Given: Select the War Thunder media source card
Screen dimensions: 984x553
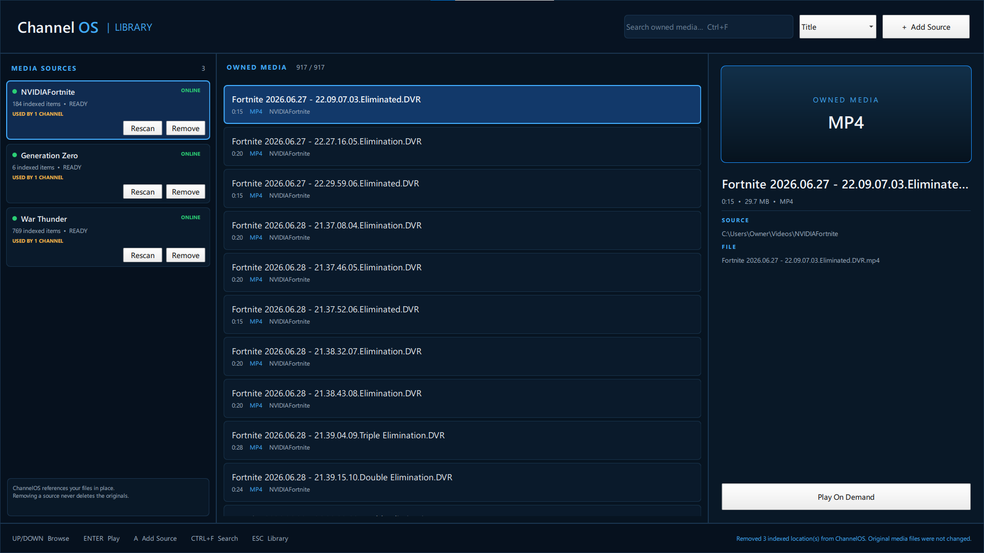Looking at the screenshot, I should click(108, 237).
